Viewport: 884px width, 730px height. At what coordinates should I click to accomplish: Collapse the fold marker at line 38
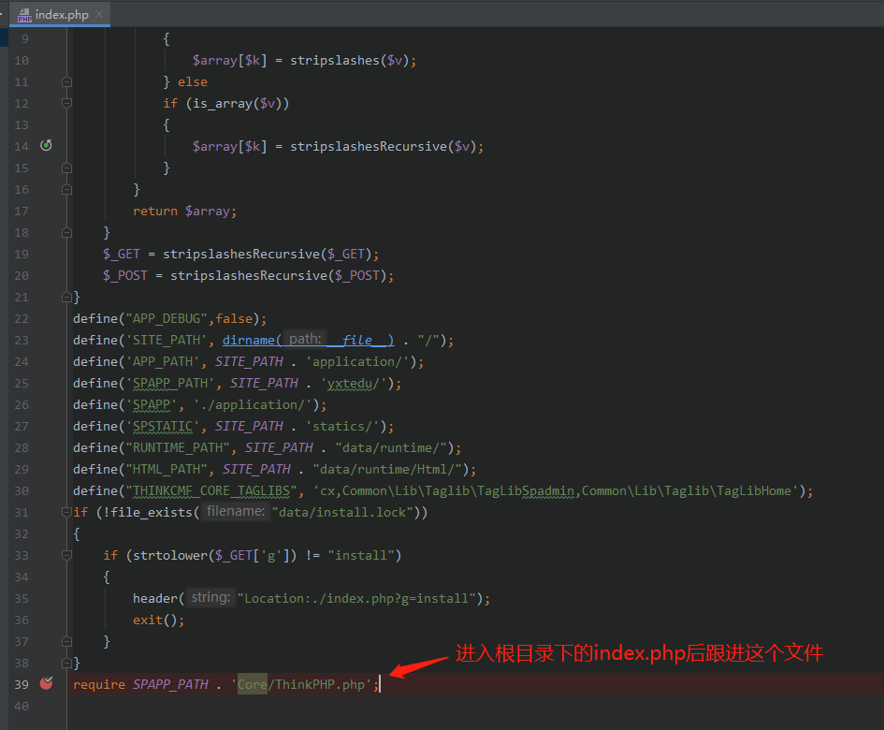click(x=66, y=663)
